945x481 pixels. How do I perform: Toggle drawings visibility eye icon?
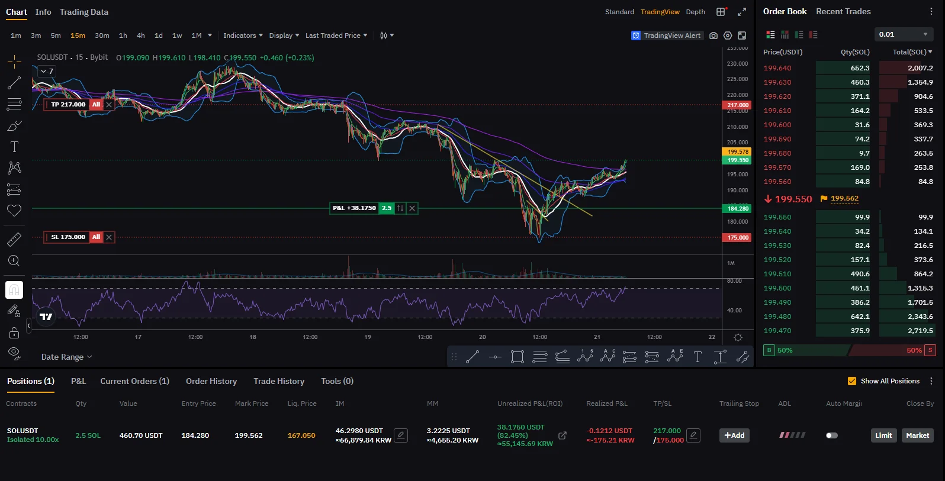pyautogui.click(x=14, y=353)
